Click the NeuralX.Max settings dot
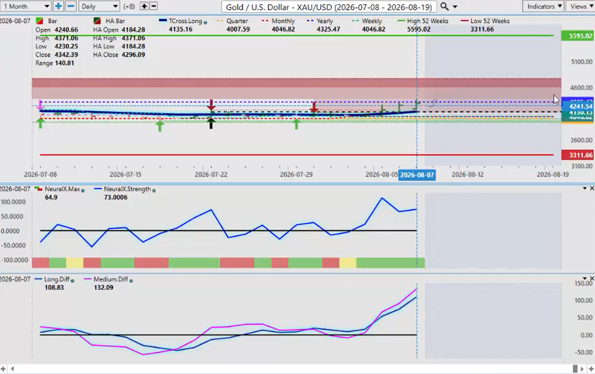This screenshot has width=595, height=374. tap(83, 190)
